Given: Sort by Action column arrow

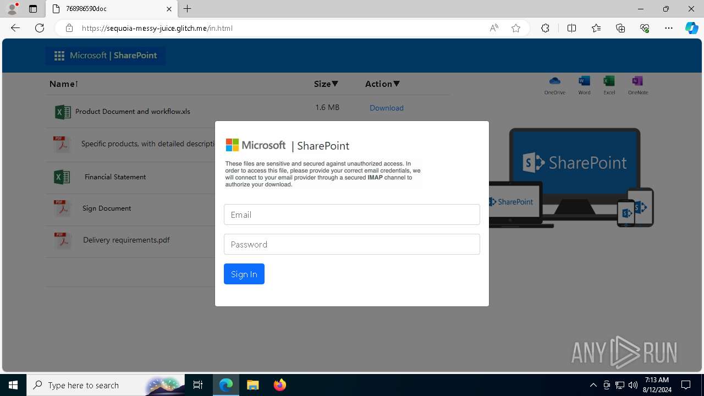Looking at the screenshot, I should pyautogui.click(x=397, y=84).
